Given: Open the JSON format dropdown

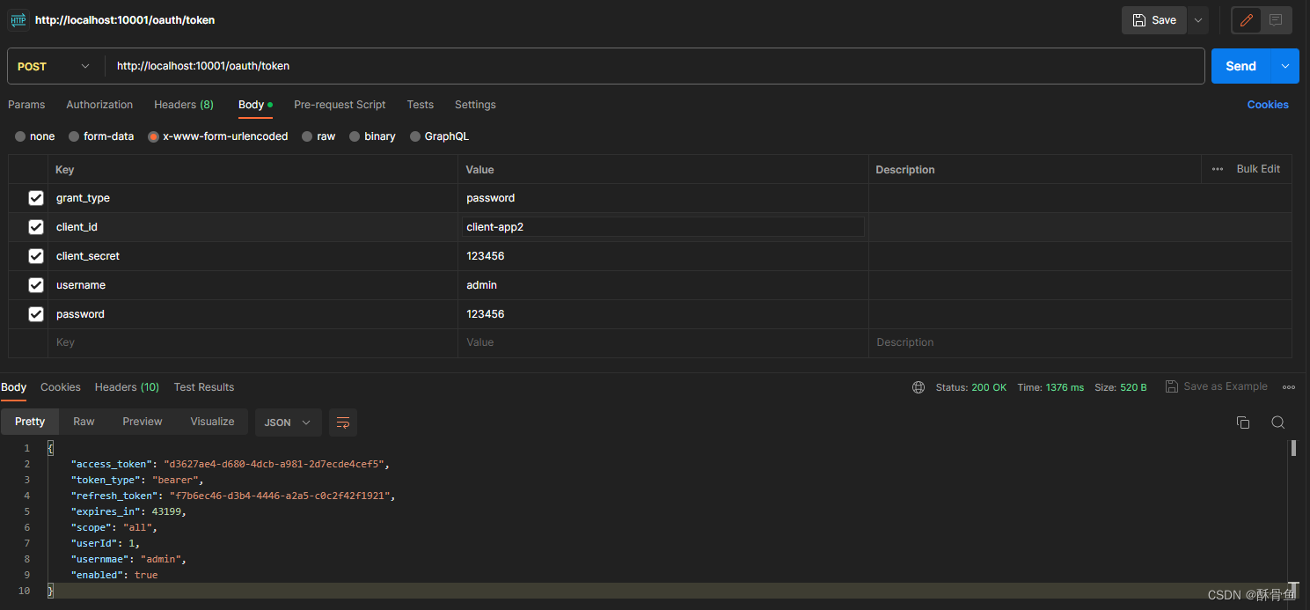Looking at the screenshot, I should [x=288, y=423].
